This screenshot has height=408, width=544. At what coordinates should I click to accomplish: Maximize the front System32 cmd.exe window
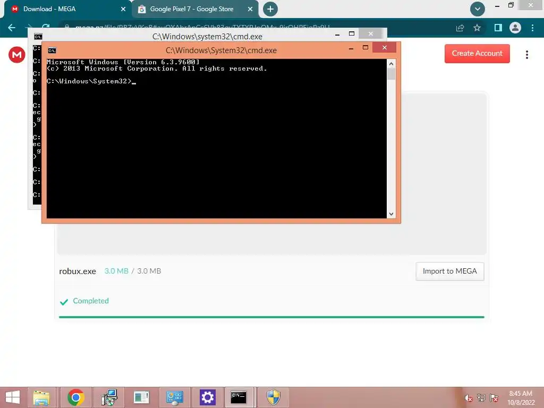coord(365,47)
